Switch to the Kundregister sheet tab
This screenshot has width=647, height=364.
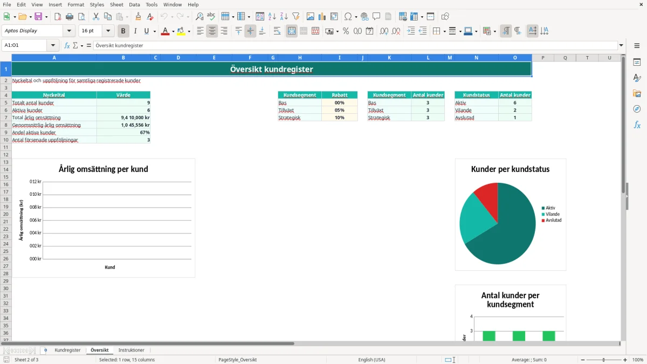pos(67,351)
